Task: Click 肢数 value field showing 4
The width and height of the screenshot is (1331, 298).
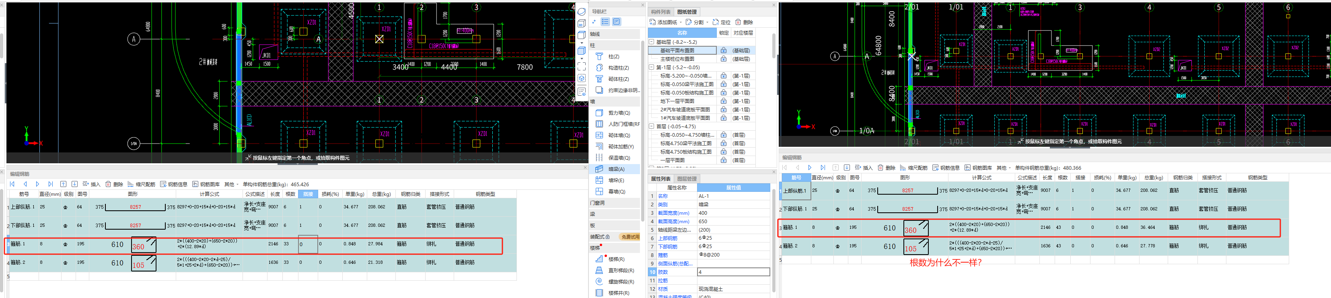Action: (733, 272)
